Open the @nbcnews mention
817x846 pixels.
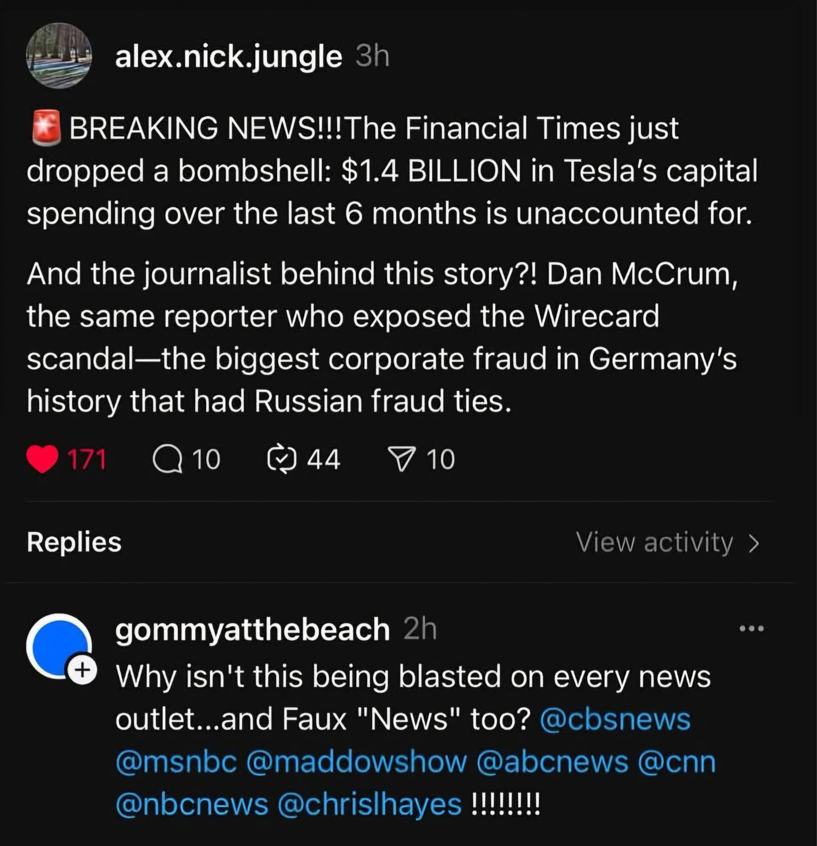pos(192,804)
